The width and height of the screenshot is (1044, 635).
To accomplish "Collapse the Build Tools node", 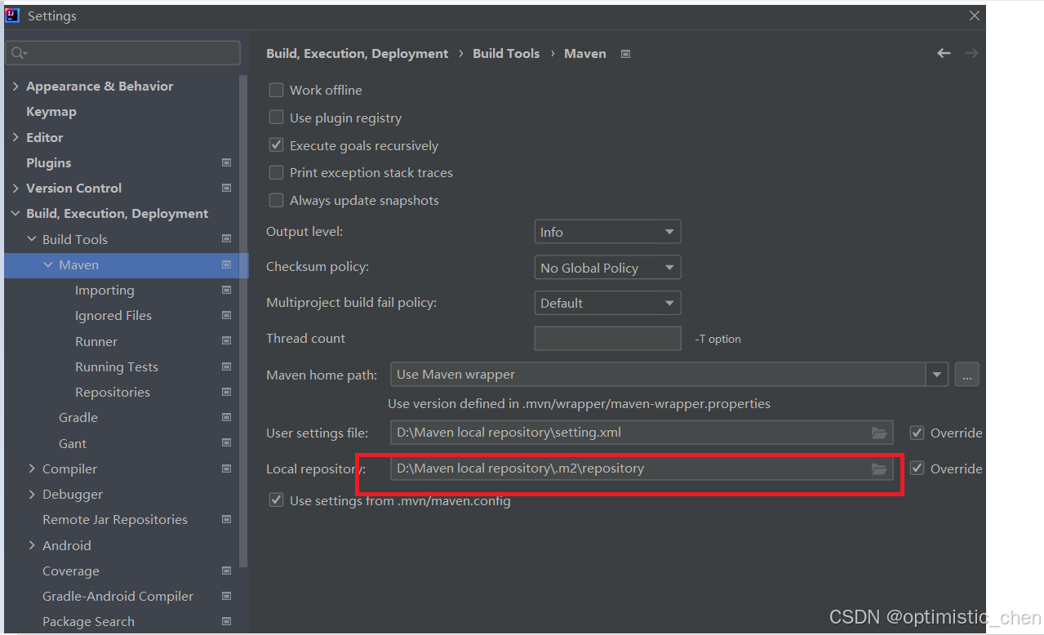I will tap(32, 239).
